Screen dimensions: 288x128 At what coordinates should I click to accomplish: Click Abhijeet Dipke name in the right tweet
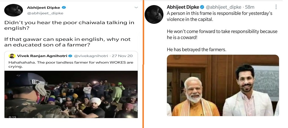point(183,7)
